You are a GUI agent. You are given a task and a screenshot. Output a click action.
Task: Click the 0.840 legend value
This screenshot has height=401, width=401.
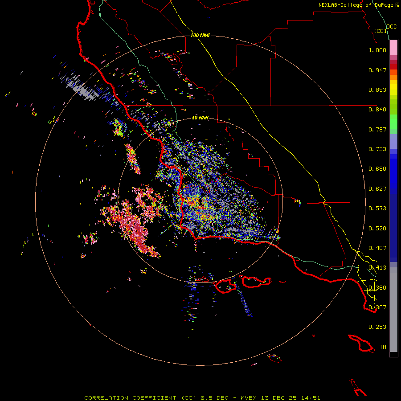[x=377, y=110]
